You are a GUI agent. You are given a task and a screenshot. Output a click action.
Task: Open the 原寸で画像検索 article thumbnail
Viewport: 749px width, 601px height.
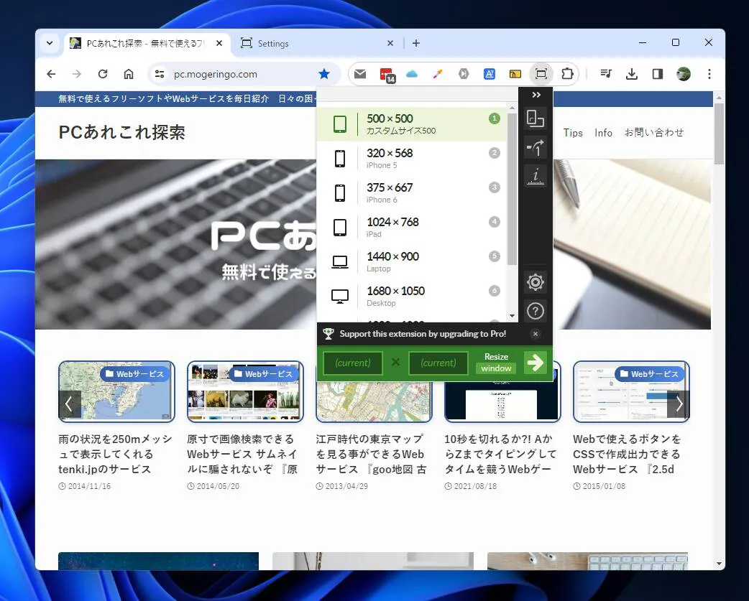click(x=245, y=391)
